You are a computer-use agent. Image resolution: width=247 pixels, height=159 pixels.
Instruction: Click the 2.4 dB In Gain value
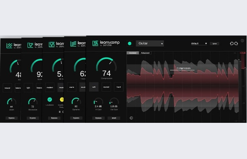point(98,107)
